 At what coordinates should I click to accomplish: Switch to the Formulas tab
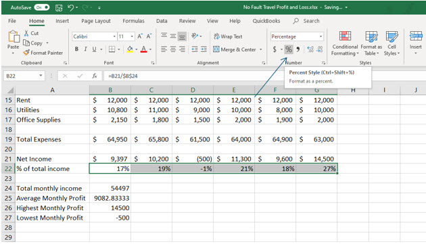pyautogui.click(x=133, y=21)
